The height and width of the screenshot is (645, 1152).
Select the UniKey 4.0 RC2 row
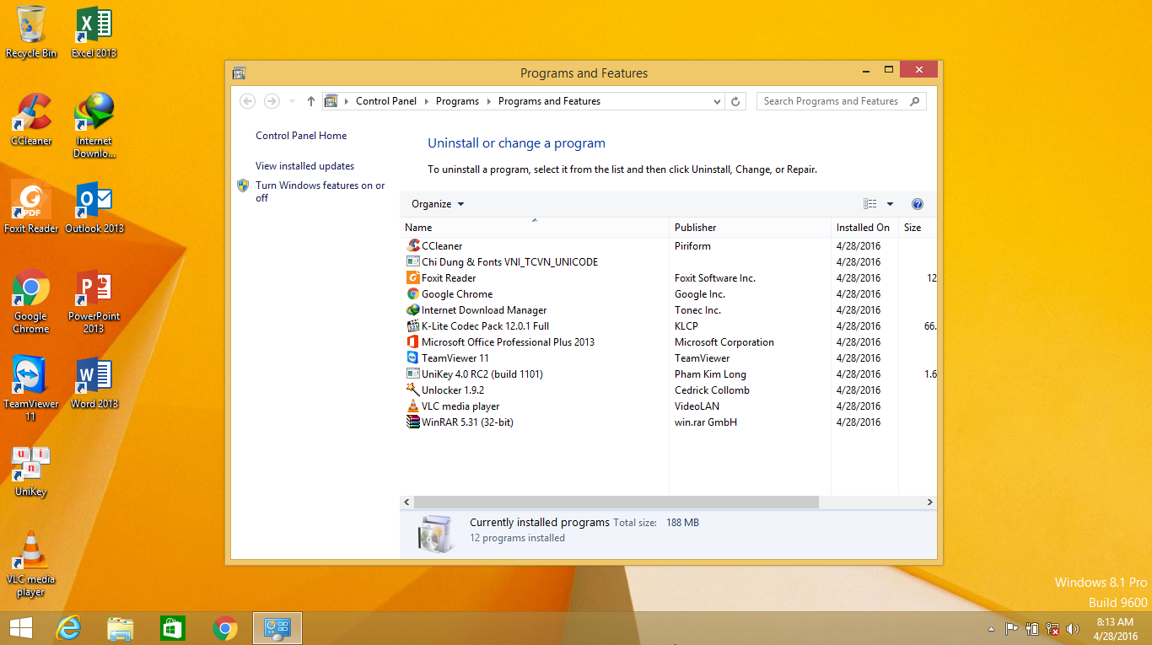point(668,374)
